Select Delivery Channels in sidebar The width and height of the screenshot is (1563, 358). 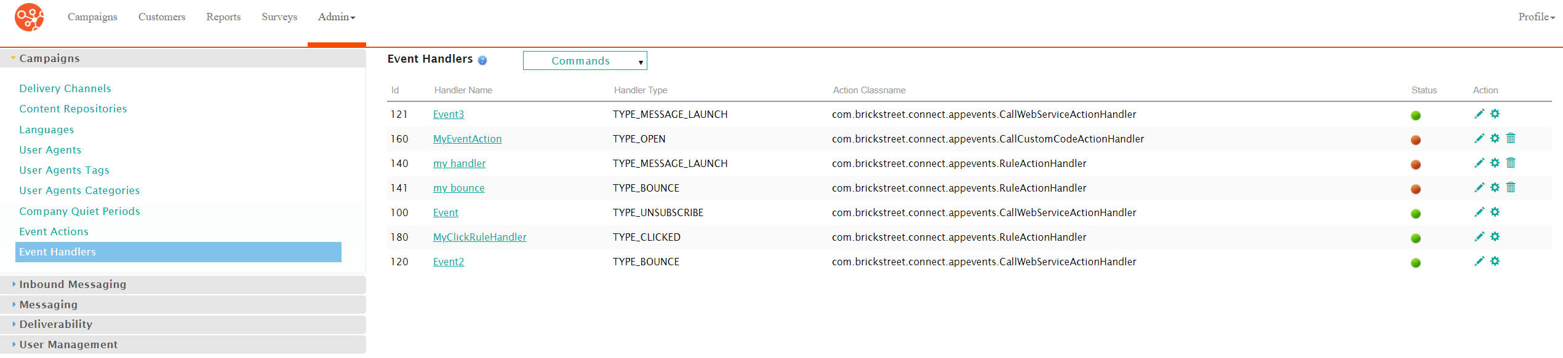tap(65, 88)
